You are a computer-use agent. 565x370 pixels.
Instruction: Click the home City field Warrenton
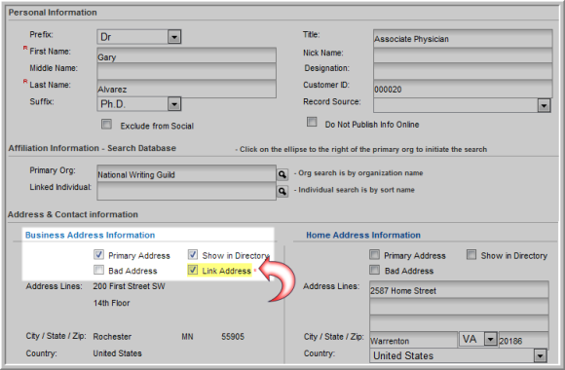pyautogui.click(x=414, y=340)
